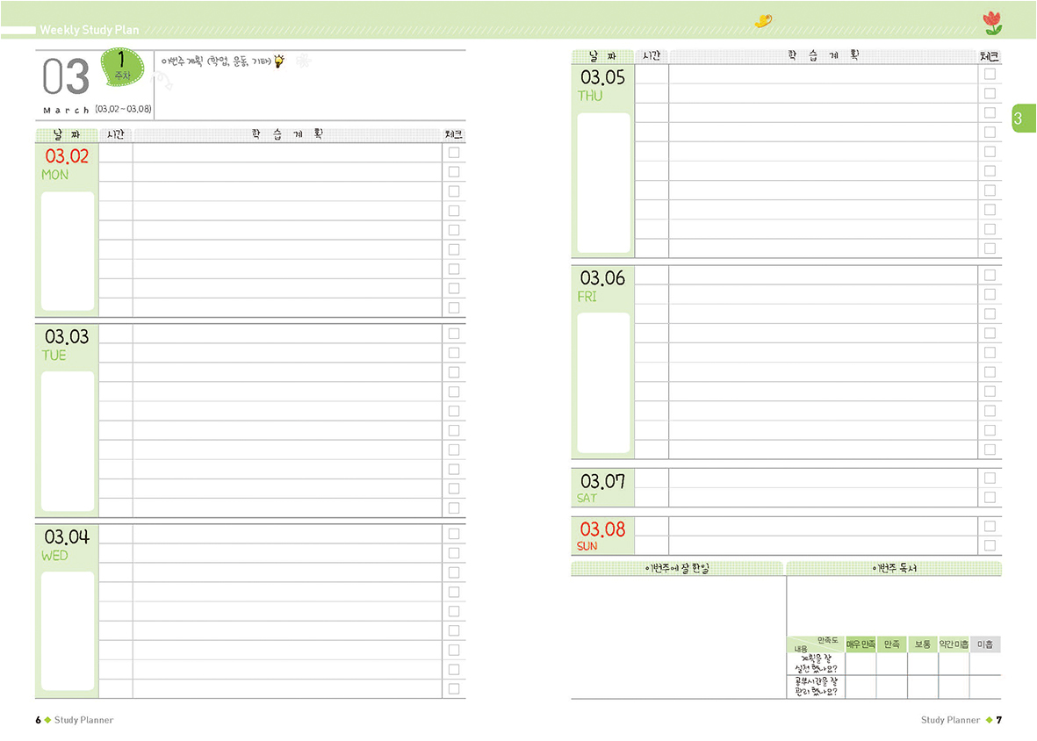Click the first time cell for 03.03
The height and width of the screenshot is (741, 1037).
tap(116, 334)
